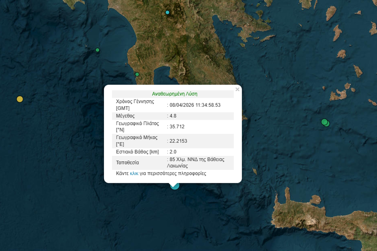This screenshot has width=377, height=251.
Task: Click the 'Εστιακό Βάθος [km]' label
Action: pyautogui.click(x=137, y=152)
